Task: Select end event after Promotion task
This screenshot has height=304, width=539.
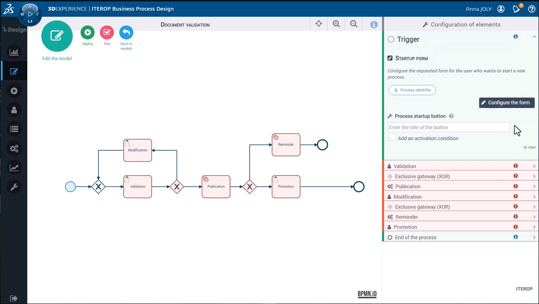Action: (x=359, y=187)
